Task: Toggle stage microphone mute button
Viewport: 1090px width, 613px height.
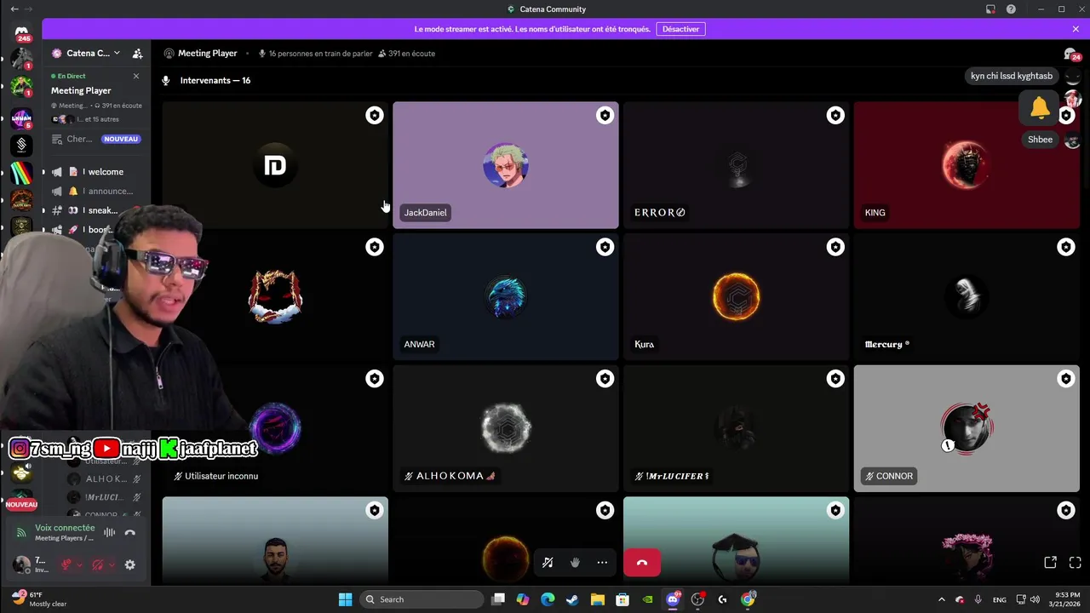Action: coord(548,562)
